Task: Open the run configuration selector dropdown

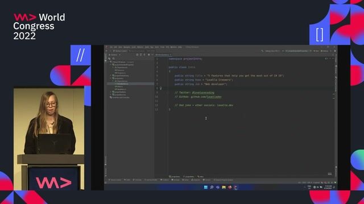Action: click(x=299, y=51)
